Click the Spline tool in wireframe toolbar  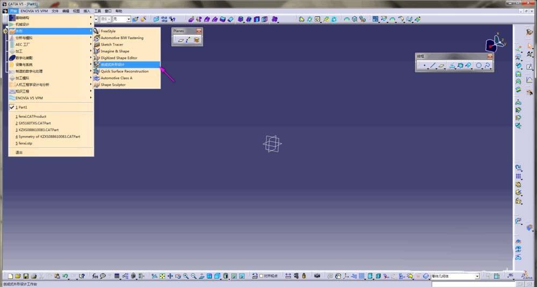[487, 66]
